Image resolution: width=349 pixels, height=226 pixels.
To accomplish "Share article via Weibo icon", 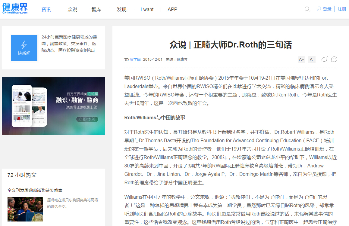I will click(325, 59).
